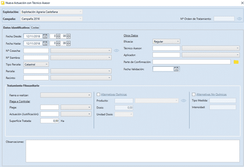This screenshot has width=244, height=167.
Task: Click the Recinto code field
Action: (x=36, y=78)
